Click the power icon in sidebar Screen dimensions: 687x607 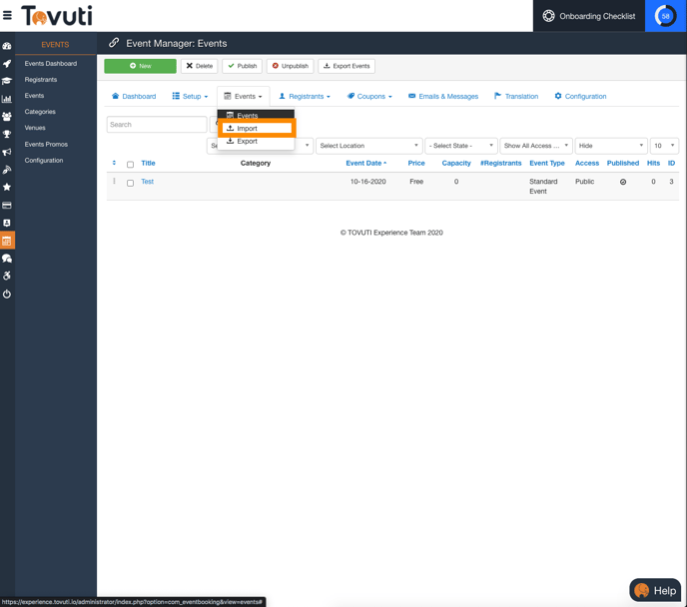tap(7, 294)
